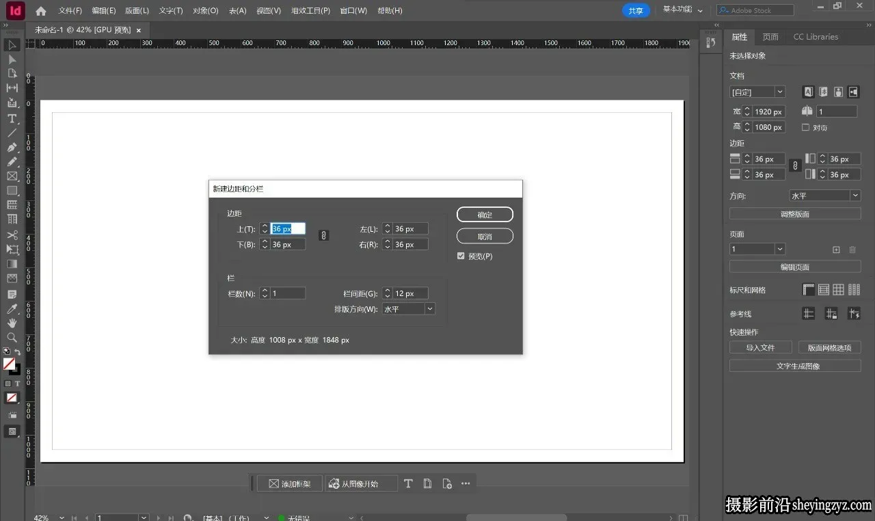This screenshot has width=875, height=521.
Task: Open the 方向 水平 dropdown in Properties
Action: tap(825, 196)
